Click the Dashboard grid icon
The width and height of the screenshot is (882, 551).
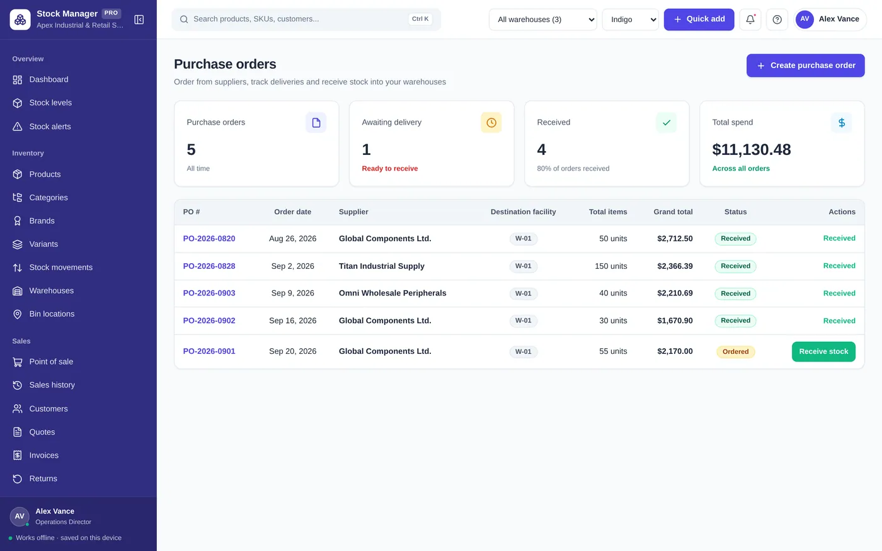click(18, 80)
